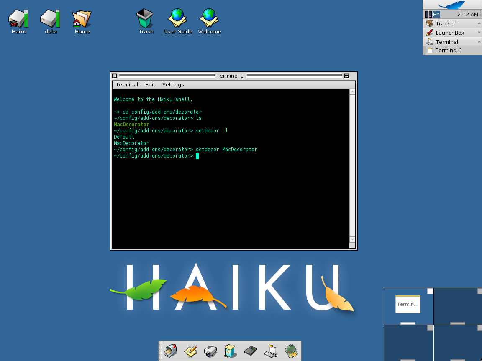Click the Terminal 1 title bar
The height and width of the screenshot is (361, 482).
pos(230,76)
